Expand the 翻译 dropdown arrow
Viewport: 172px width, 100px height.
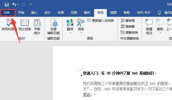click(x=70, y=33)
